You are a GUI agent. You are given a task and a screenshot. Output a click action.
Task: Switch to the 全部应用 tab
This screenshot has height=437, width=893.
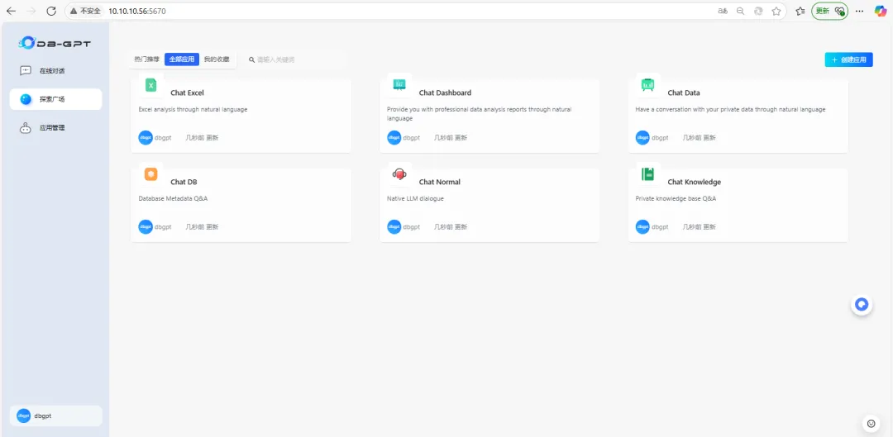point(182,59)
